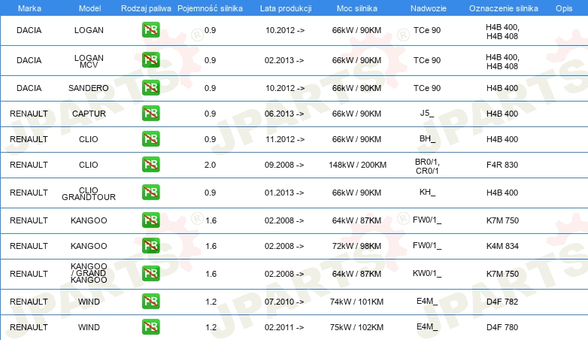This screenshot has width=588, height=340.
Task: Select the KANGOO / GRAND KANGOO model cell
Action: click(89, 273)
